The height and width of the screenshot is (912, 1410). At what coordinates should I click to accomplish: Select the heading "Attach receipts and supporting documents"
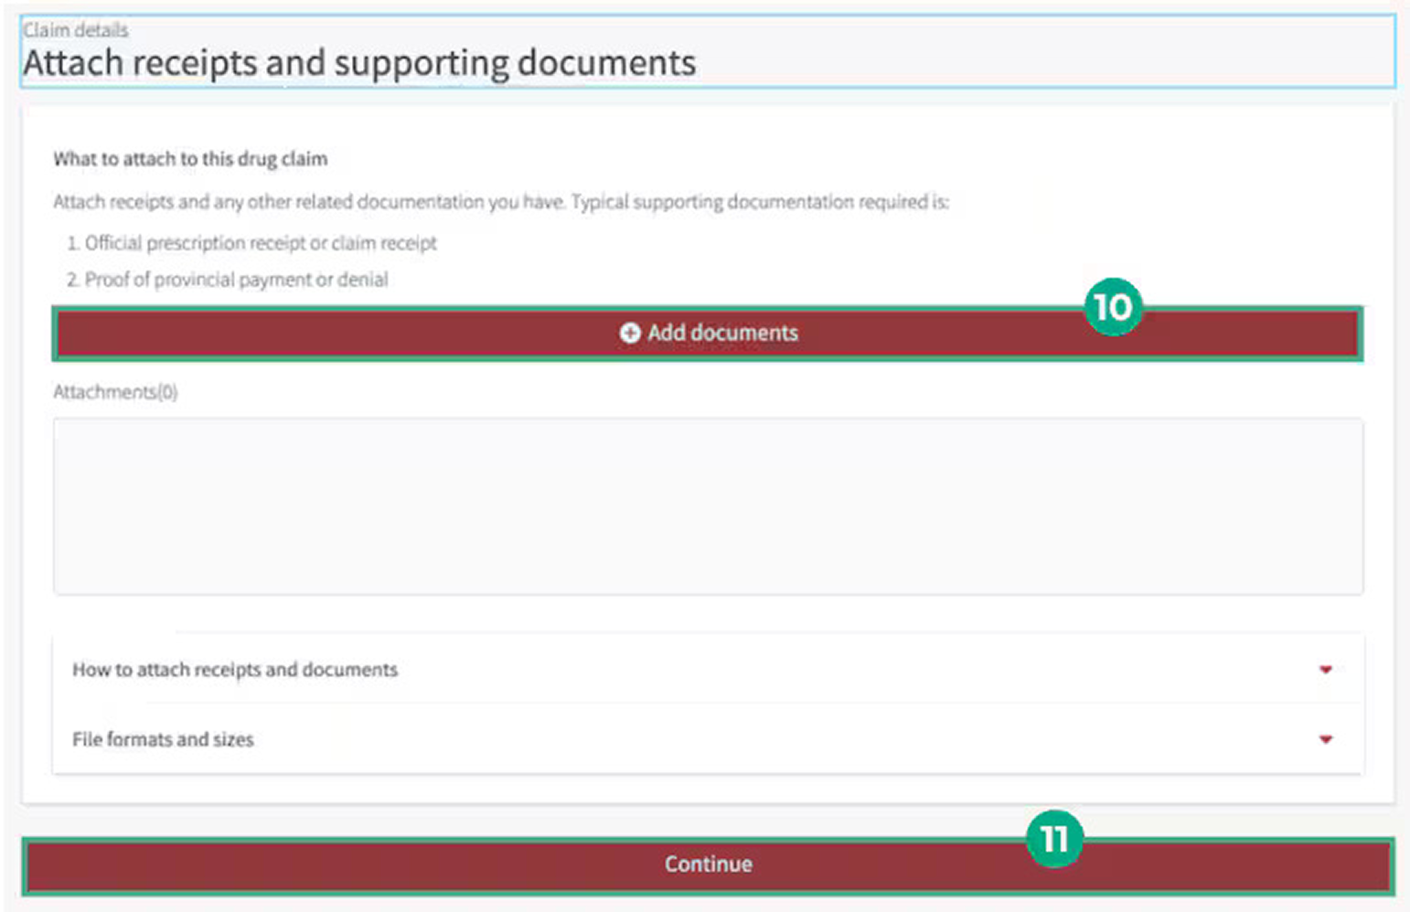click(x=359, y=63)
